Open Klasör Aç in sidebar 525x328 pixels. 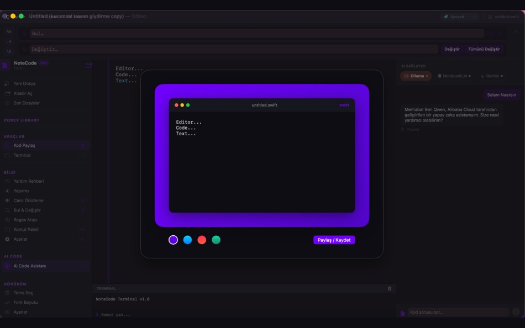pos(45,93)
